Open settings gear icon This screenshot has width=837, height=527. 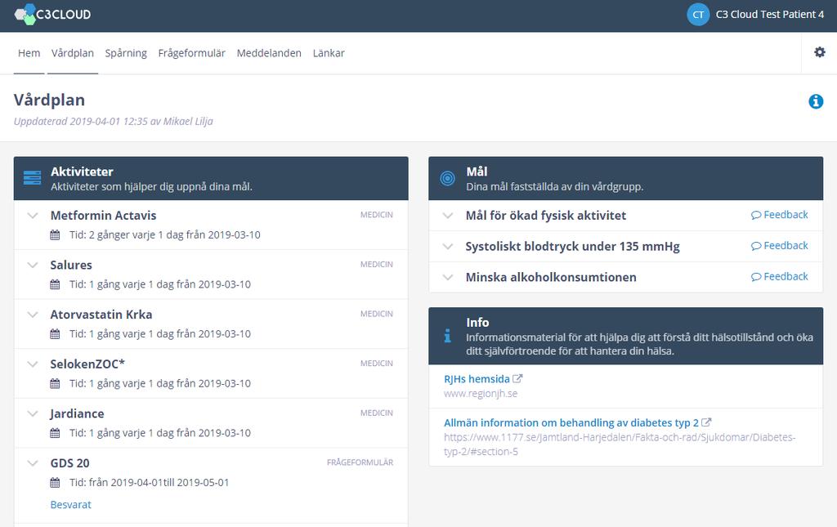pyautogui.click(x=819, y=52)
